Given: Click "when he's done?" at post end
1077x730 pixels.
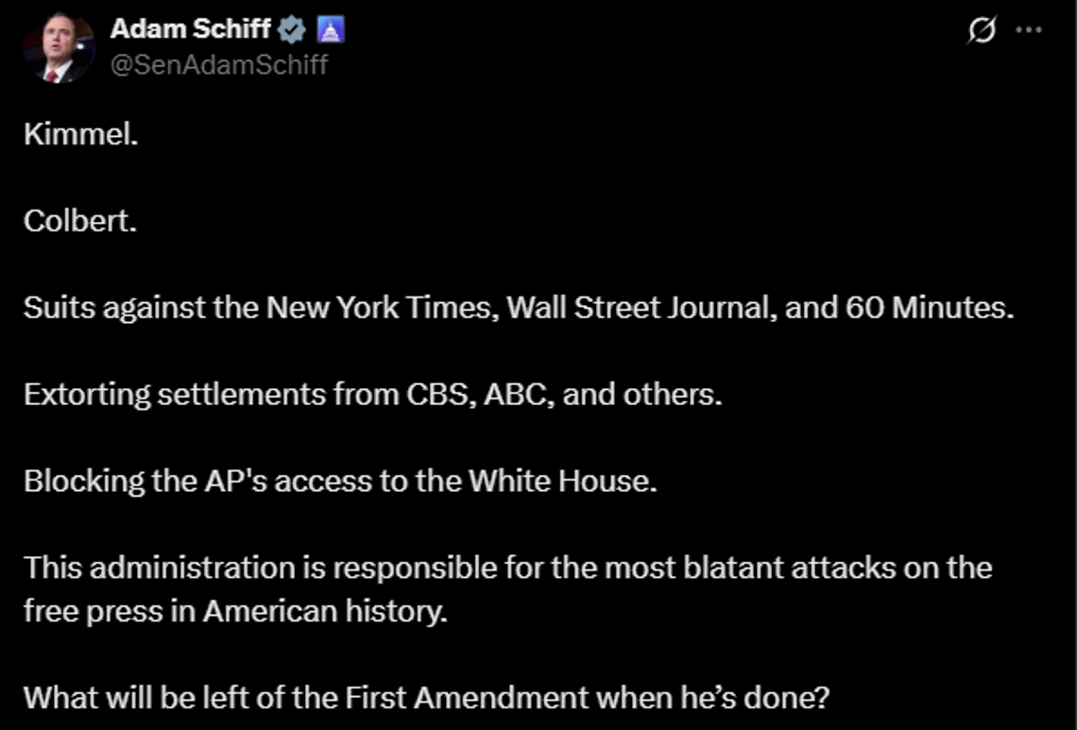Looking at the screenshot, I should coord(713,697).
